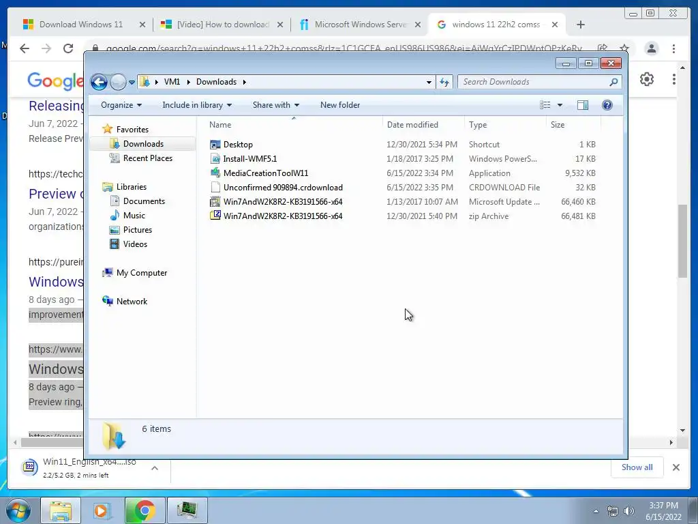This screenshot has width=698, height=524.
Task: Click New folder button
Action: point(340,105)
